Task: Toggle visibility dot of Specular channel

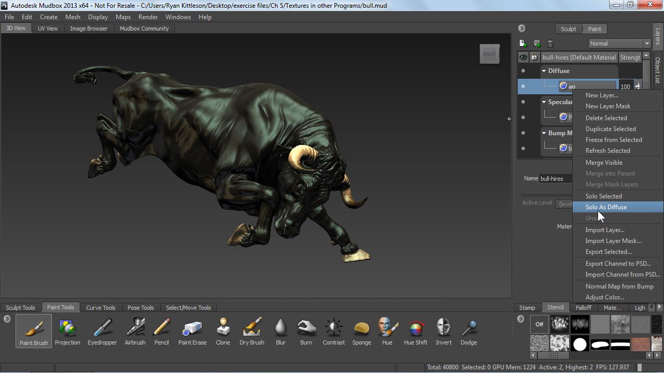Action: [523, 102]
